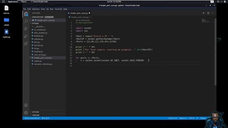Open the v2020 folder on the desktop
Screen dimensions: 228x128
pyautogui.click(x=6, y=21)
